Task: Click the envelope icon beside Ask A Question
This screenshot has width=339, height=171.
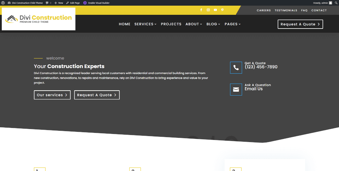Action: 236,90
